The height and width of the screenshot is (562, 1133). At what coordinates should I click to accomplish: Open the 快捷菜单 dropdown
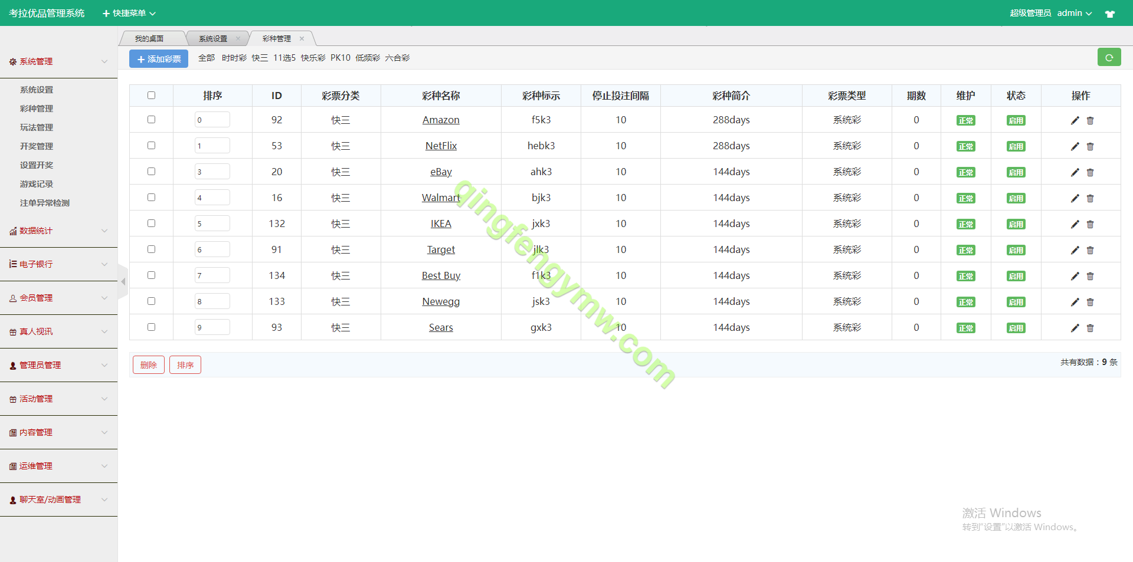pos(129,13)
